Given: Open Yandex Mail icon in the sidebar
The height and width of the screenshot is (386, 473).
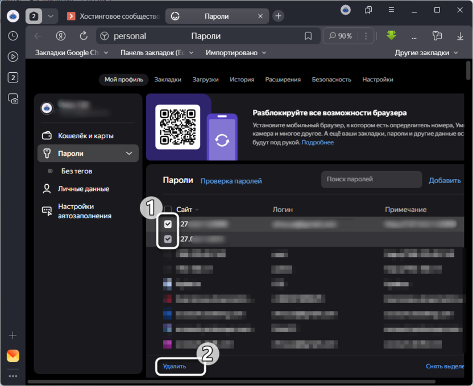Looking at the screenshot, I should [13, 356].
